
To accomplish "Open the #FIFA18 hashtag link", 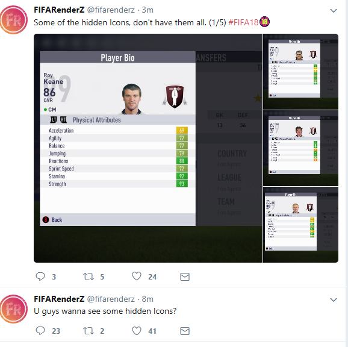I will (243, 22).
